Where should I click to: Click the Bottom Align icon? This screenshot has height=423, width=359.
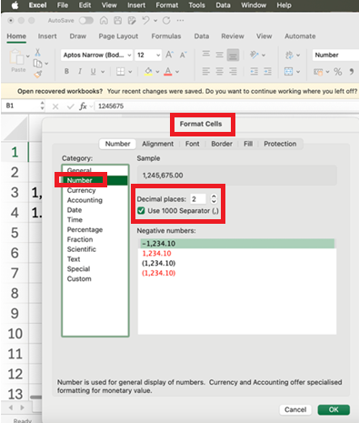click(x=233, y=55)
